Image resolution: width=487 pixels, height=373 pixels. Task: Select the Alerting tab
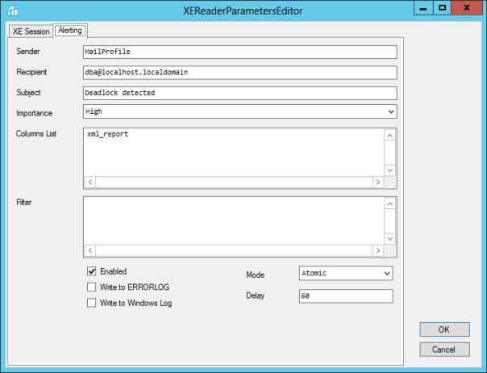click(x=71, y=31)
